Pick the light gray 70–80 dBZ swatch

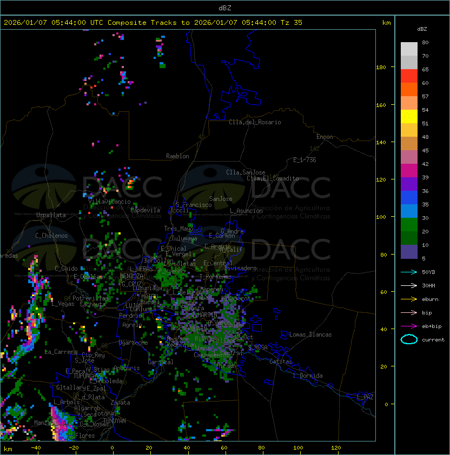click(409, 49)
